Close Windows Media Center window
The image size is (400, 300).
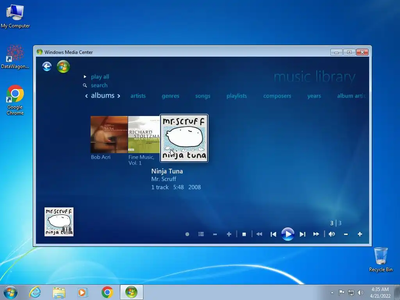click(362, 52)
